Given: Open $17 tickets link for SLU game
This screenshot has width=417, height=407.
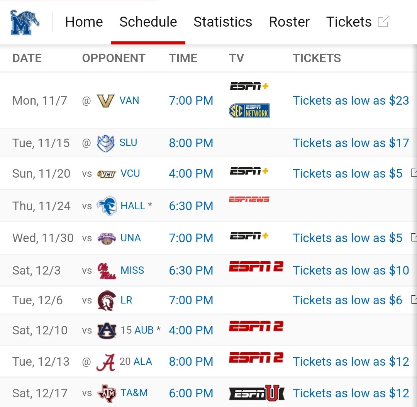Looking at the screenshot, I should tap(351, 143).
